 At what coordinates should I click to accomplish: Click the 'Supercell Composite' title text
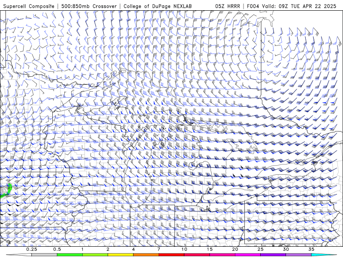point(29,6)
